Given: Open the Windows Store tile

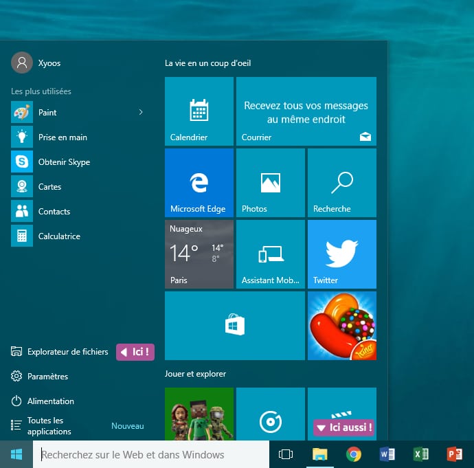Looking at the screenshot, I should 235,326.
